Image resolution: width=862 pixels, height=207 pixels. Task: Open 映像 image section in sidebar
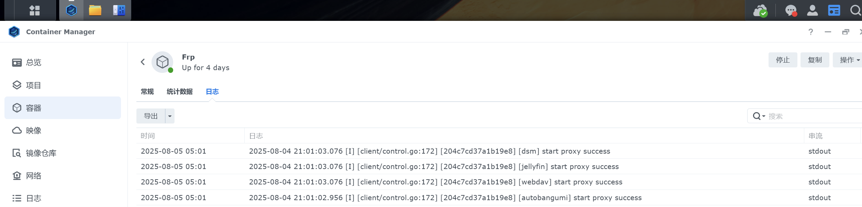[x=34, y=130]
